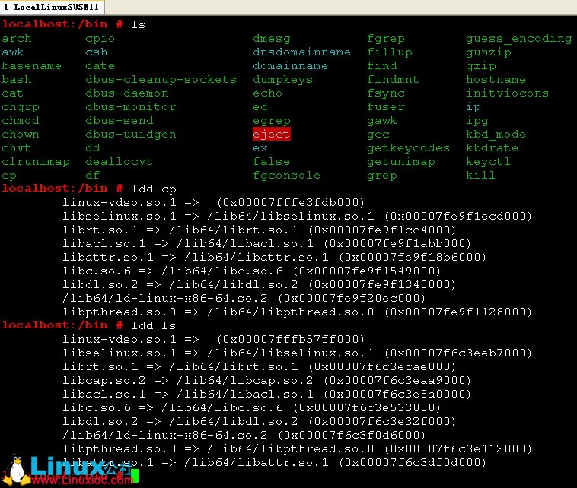Viewport: 577px width, 488px height.
Task: Click the fuser file name
Action: click(x=386, y=107)
